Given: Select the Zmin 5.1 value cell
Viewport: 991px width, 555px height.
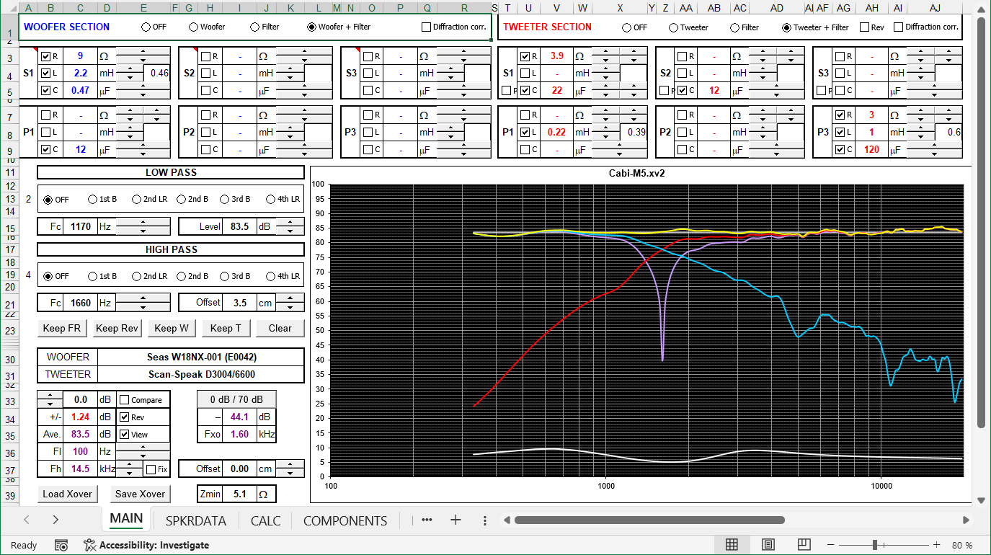Looking at the screenshot, I should pos(240,494).
